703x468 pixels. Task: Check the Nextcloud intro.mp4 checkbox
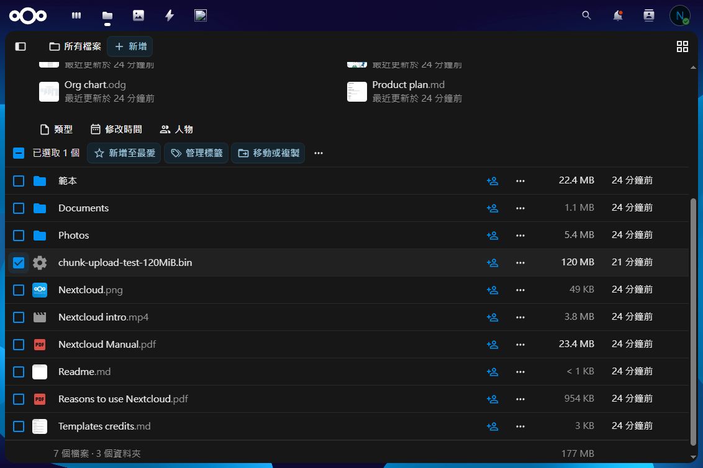(19, 317)
